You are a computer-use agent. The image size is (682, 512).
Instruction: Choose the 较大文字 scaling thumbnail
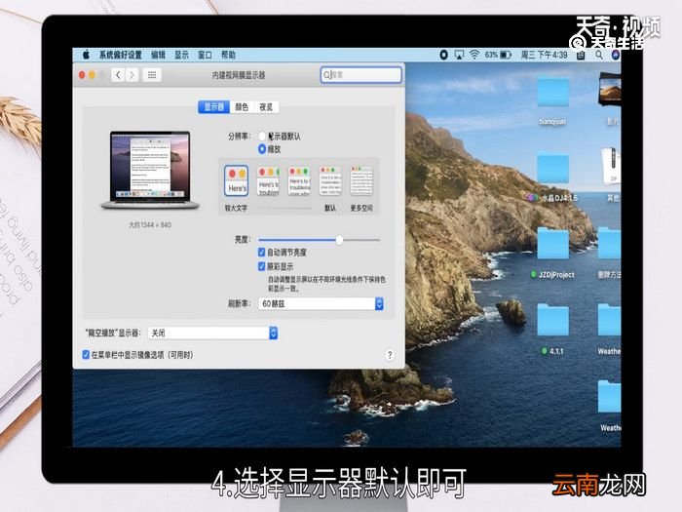tap(236, 180)
